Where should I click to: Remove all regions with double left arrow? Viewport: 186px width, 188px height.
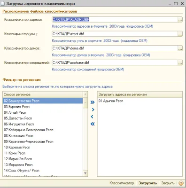pyautogui.click(x=93, y=124)
